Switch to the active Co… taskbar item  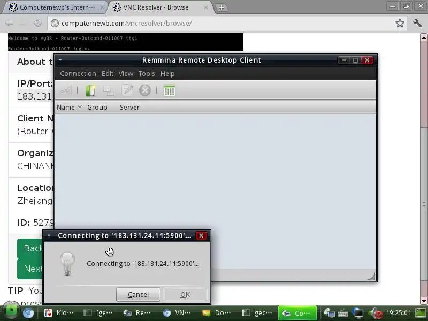[297, 313]
